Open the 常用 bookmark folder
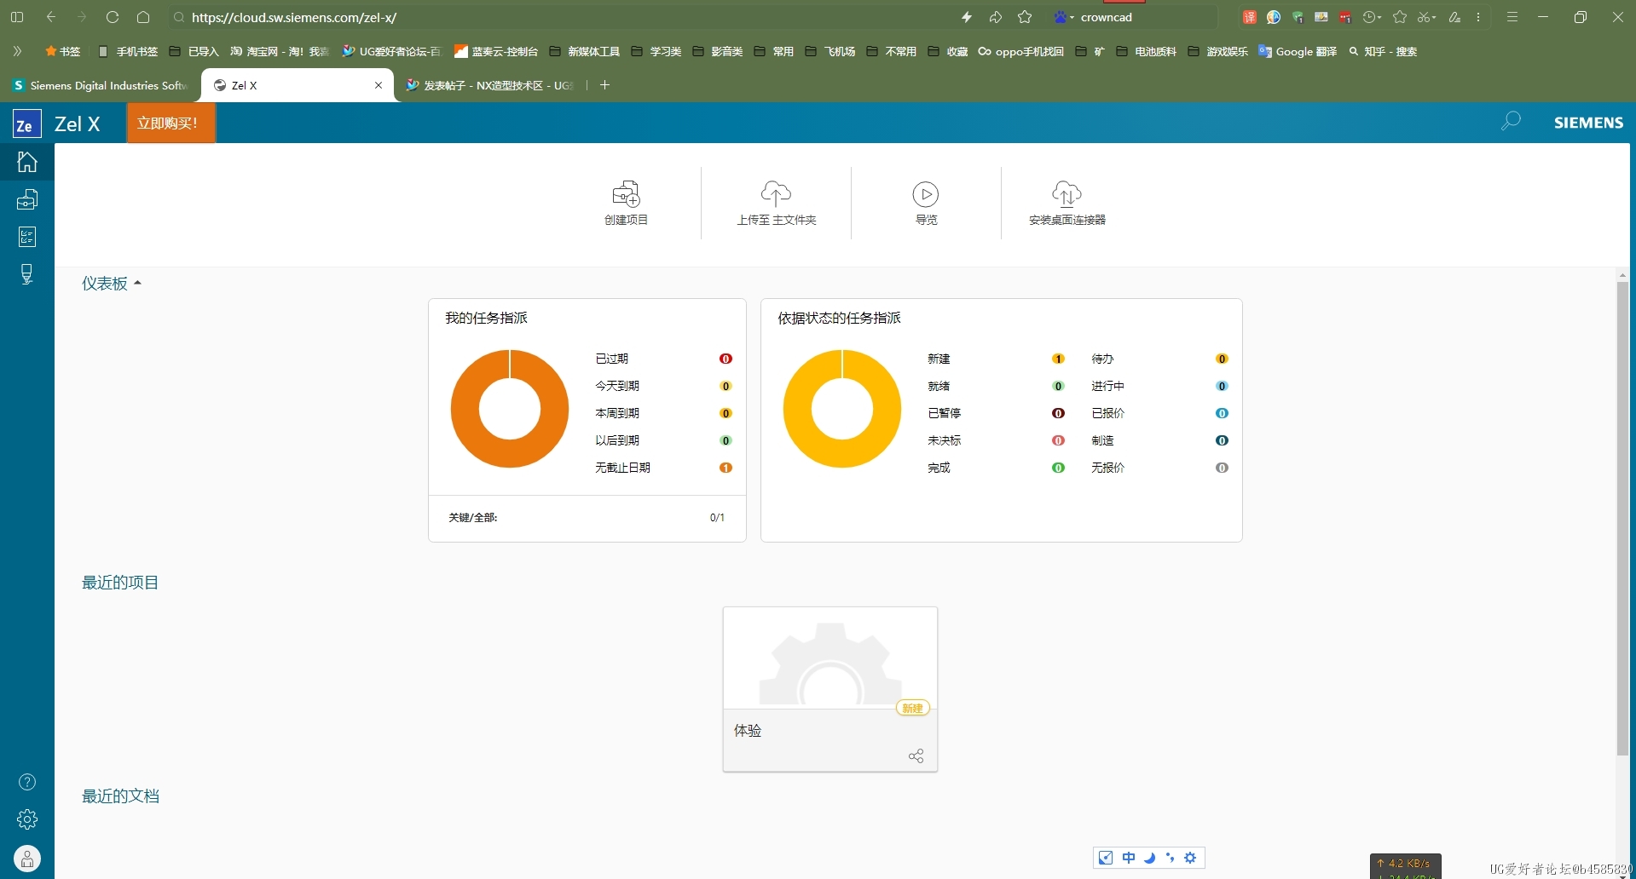The width and height of the screenshot is (1636, 879). (774, 51)
